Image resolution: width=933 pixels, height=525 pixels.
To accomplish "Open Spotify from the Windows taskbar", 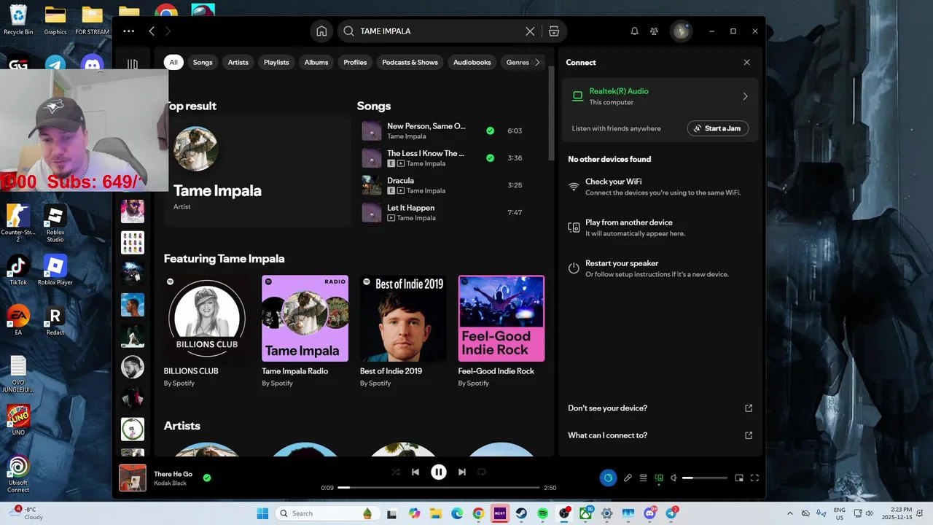I will point(543,513).
